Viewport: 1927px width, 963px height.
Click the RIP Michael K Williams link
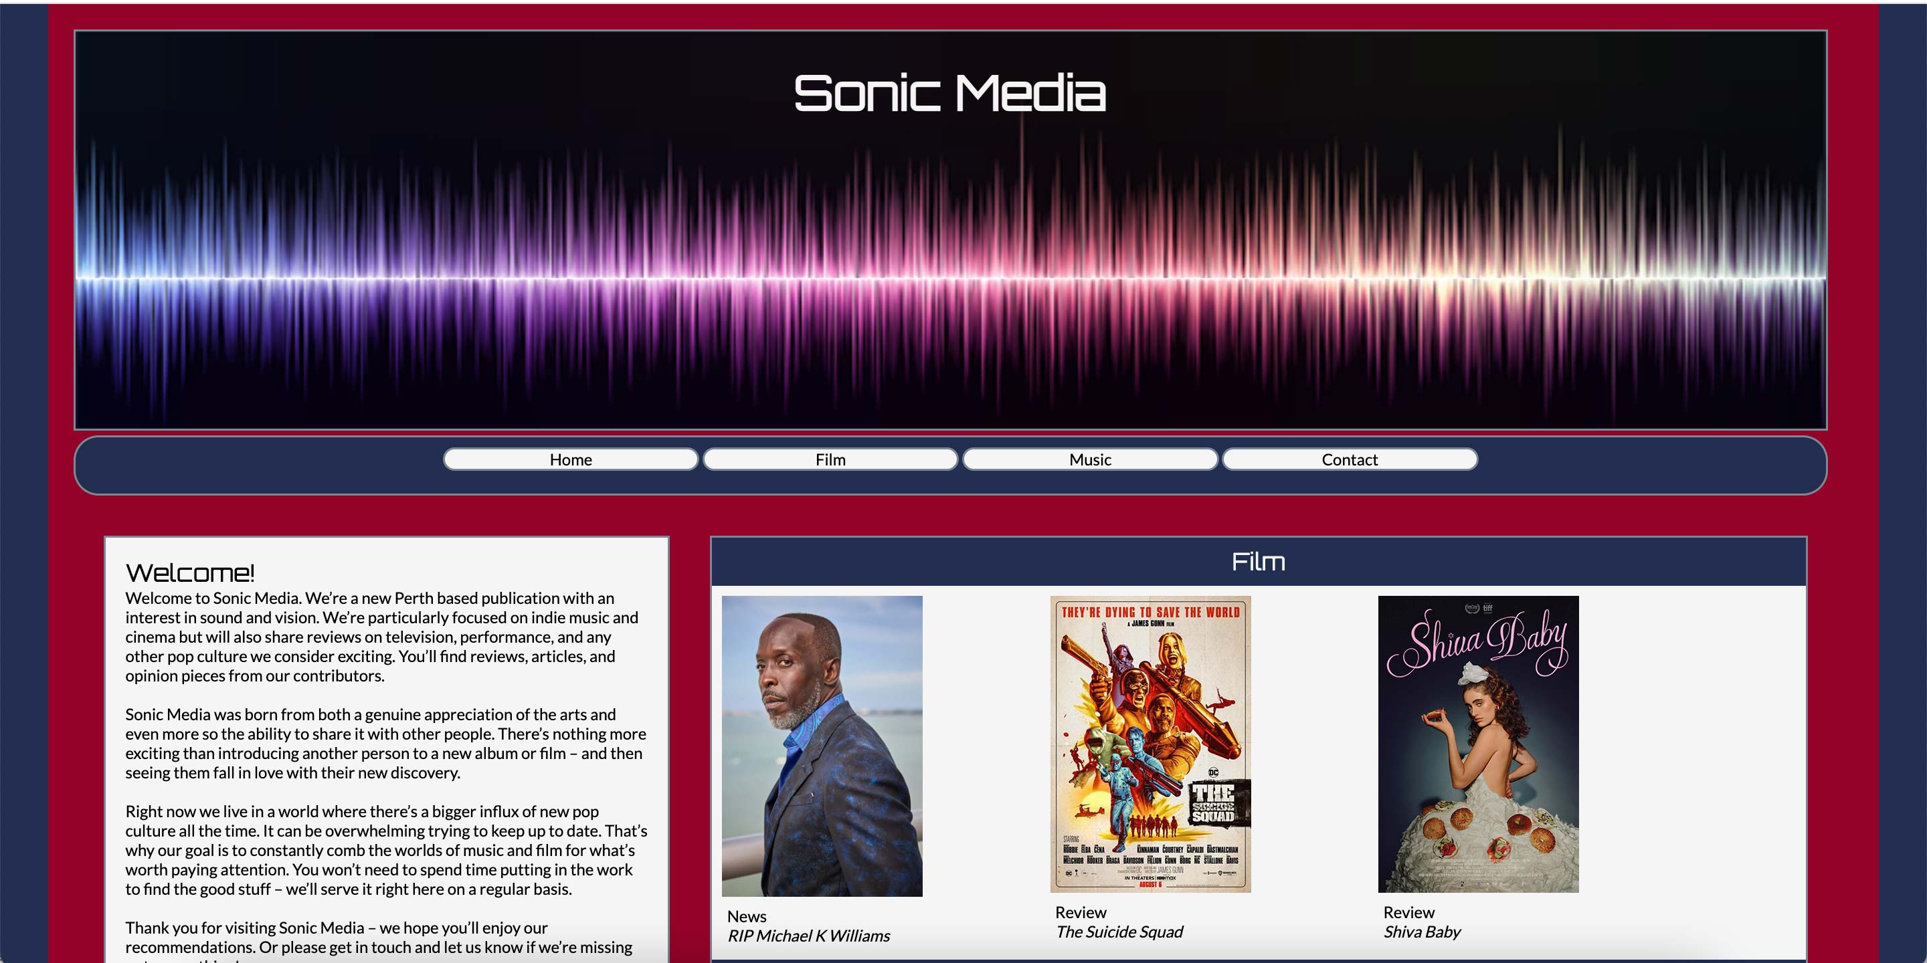point(808,936)
